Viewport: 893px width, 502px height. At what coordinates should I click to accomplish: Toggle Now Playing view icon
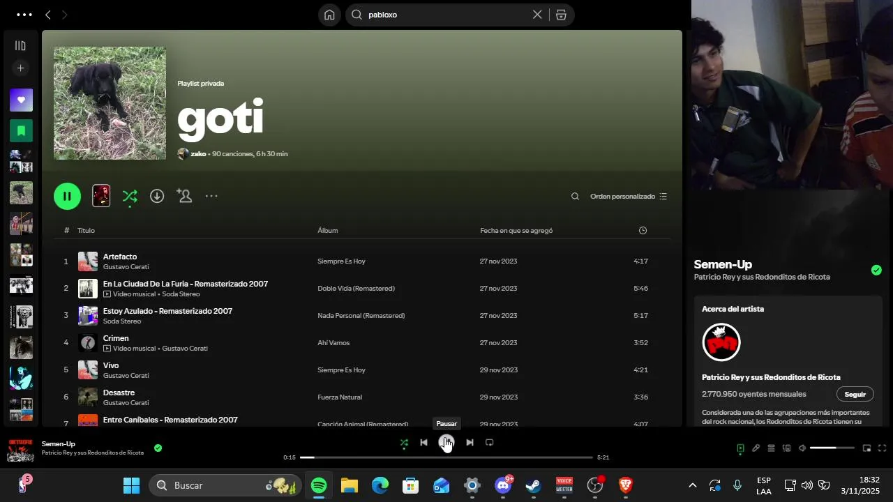[x=740, y=448]
